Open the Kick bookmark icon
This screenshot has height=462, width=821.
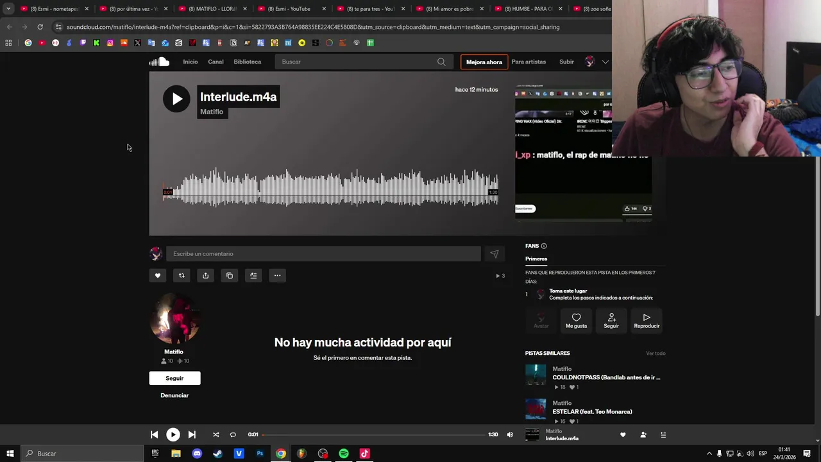point(96,43)
